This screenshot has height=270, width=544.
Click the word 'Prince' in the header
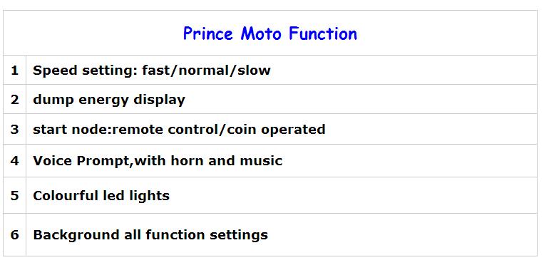click(x=207, y=33)
